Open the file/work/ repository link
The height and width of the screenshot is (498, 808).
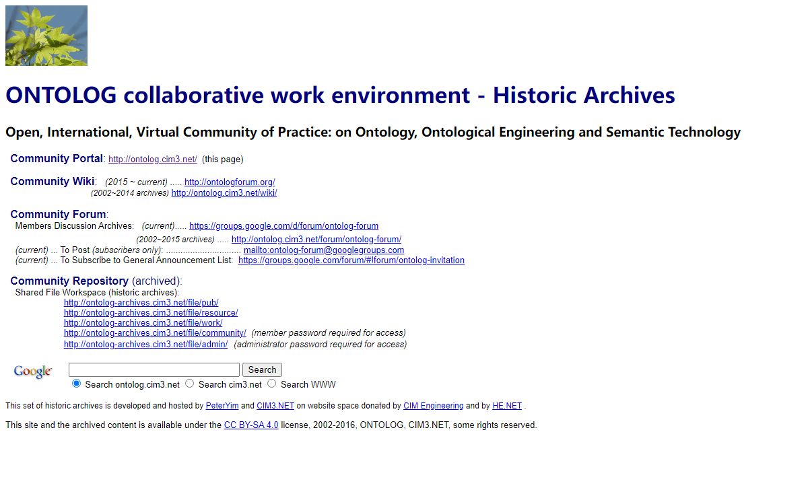tap(143, 323)
